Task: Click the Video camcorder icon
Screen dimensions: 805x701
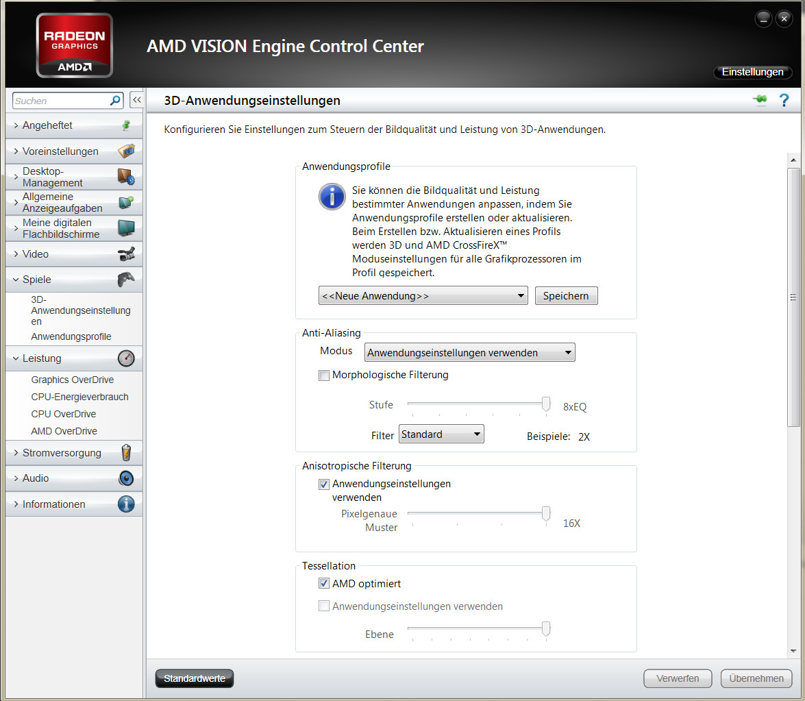Action: [126, 254]
